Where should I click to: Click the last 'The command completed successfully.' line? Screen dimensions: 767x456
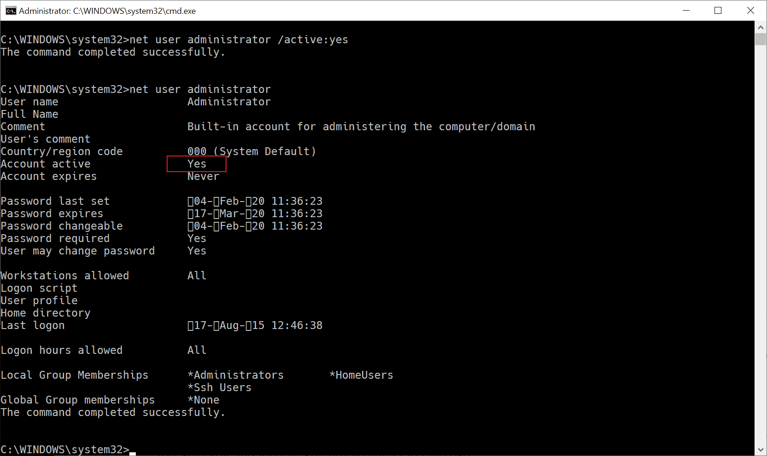tap(113, 412)
